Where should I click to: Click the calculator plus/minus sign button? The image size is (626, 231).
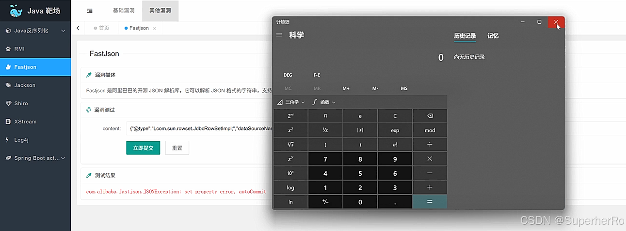(x=325, y=202)
